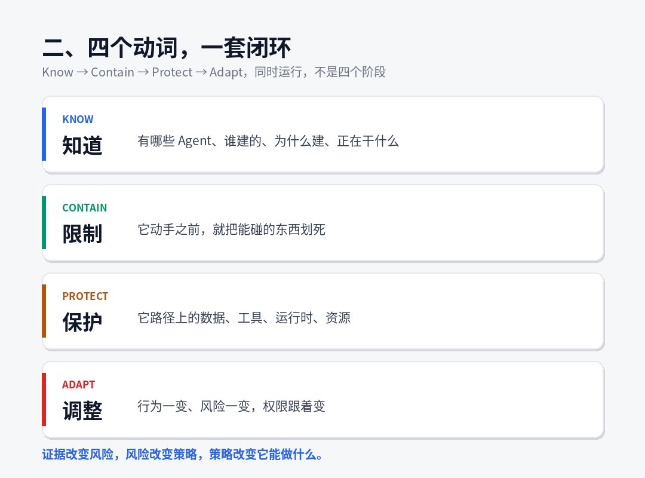This screenshot has width=645, height=478.
Task: Click the blue KNOW label
Action: tap(78, 119)
